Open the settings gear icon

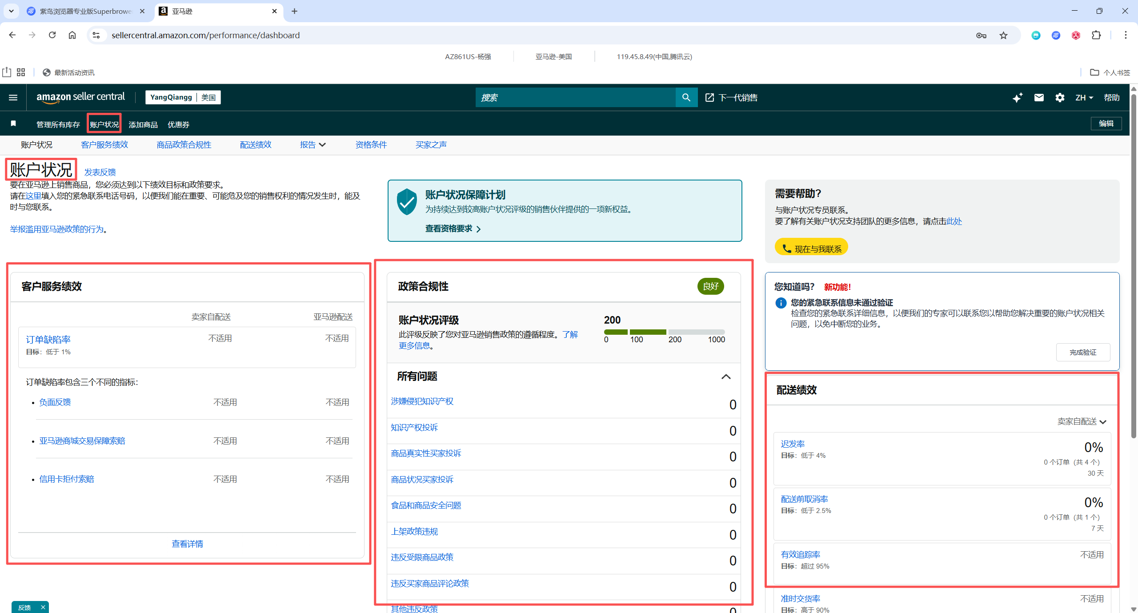(1060, 97)
